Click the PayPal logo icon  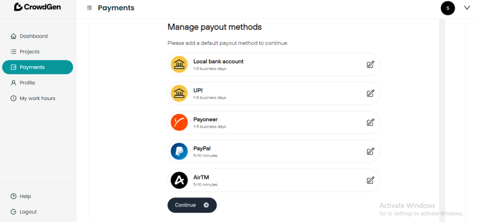[179, 151]
